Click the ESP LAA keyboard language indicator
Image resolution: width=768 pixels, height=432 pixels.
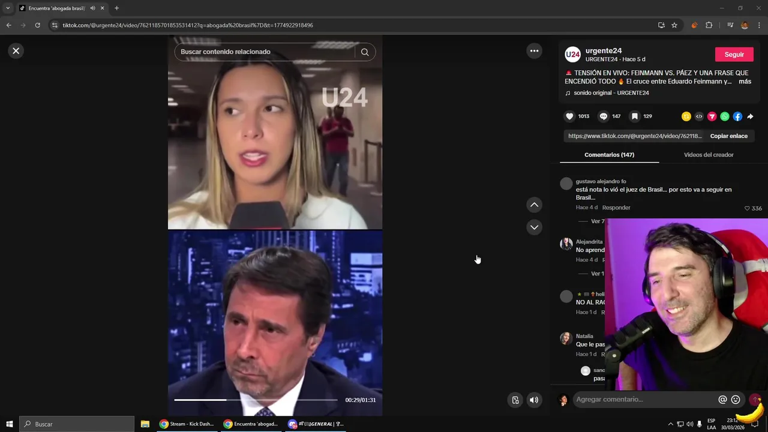tap(711, 424)
